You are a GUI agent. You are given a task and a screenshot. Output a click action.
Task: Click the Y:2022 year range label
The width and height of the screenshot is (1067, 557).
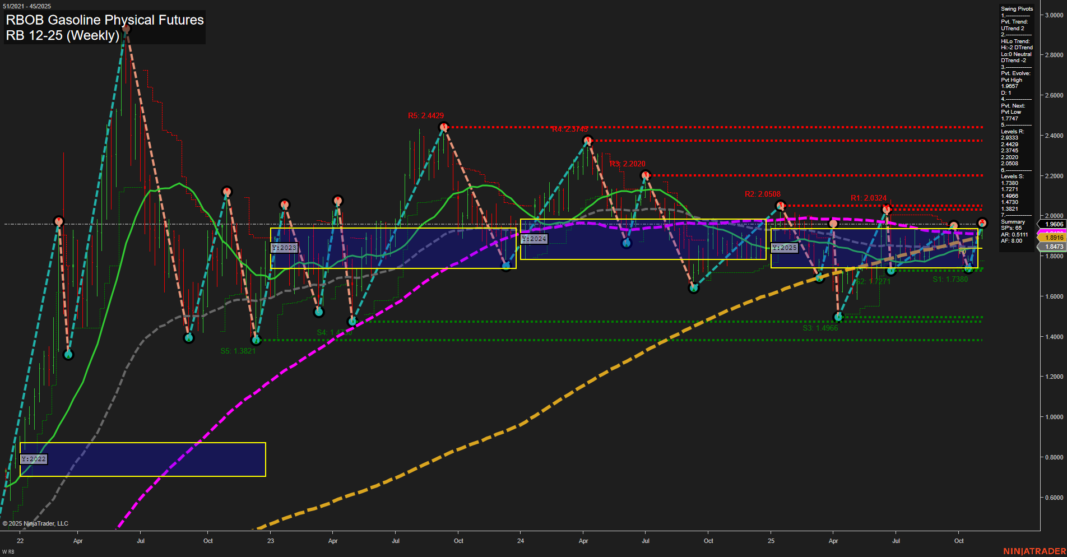(34, 458)
